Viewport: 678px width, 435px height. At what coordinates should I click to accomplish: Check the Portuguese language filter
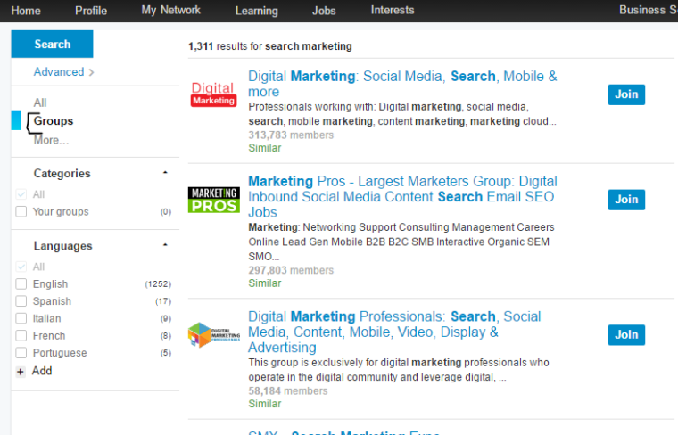21,353
